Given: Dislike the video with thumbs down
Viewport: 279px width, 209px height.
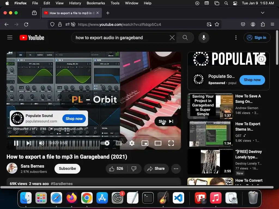Looking at the screenshot, I should click(134, 168).
